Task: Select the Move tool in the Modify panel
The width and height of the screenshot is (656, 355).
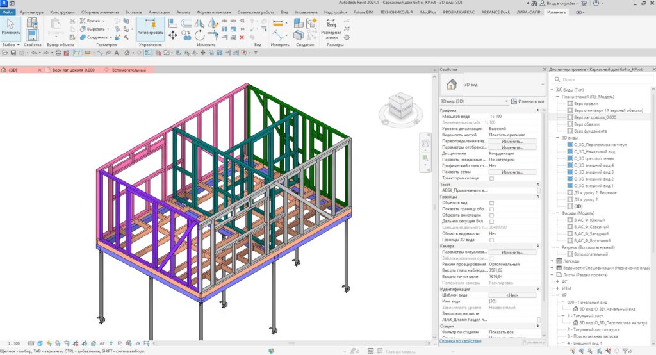Action: coord(172,35)
